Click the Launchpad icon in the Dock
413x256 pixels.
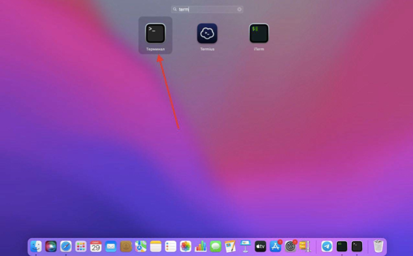pyautogui.click(x=81, y=246)
